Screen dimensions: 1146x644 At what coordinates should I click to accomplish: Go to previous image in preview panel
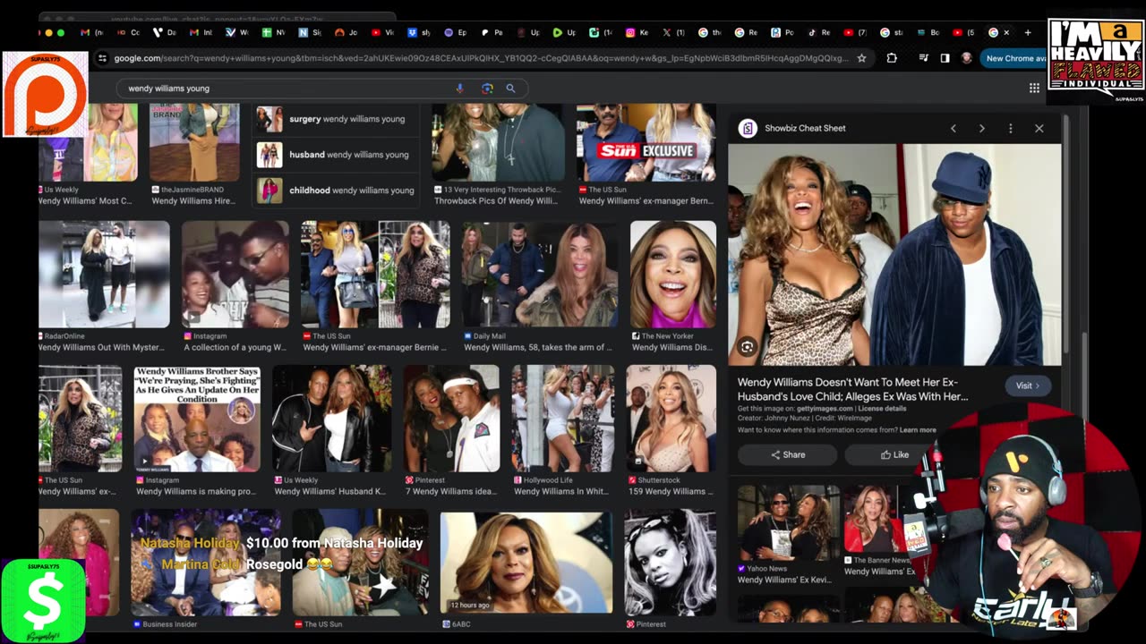pyautogui.click(x=954, y=129)
